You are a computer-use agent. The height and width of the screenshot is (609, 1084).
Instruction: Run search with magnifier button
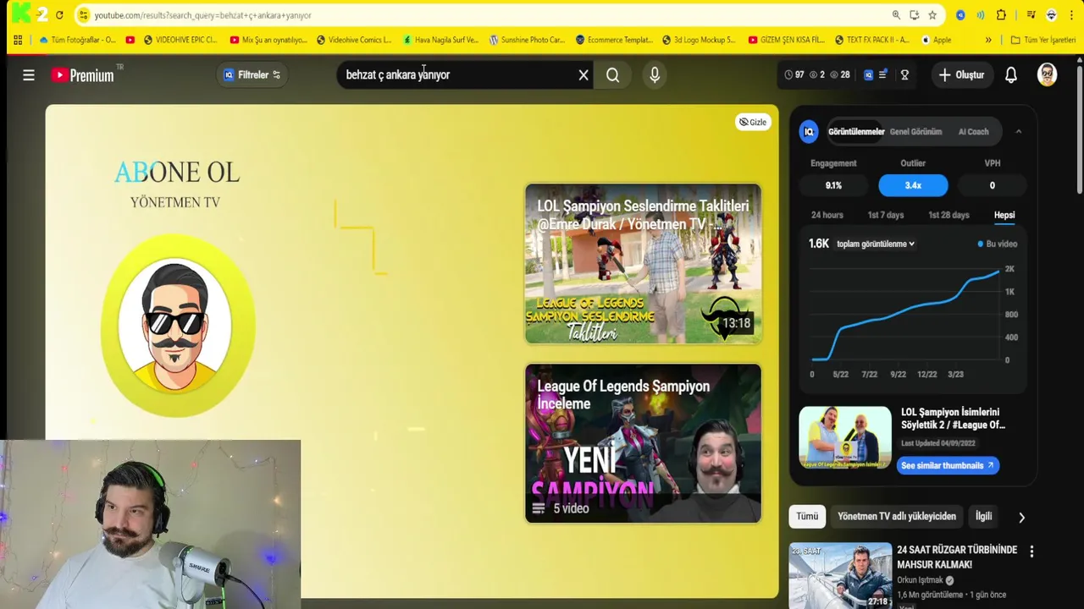click(x=612, y=75)
